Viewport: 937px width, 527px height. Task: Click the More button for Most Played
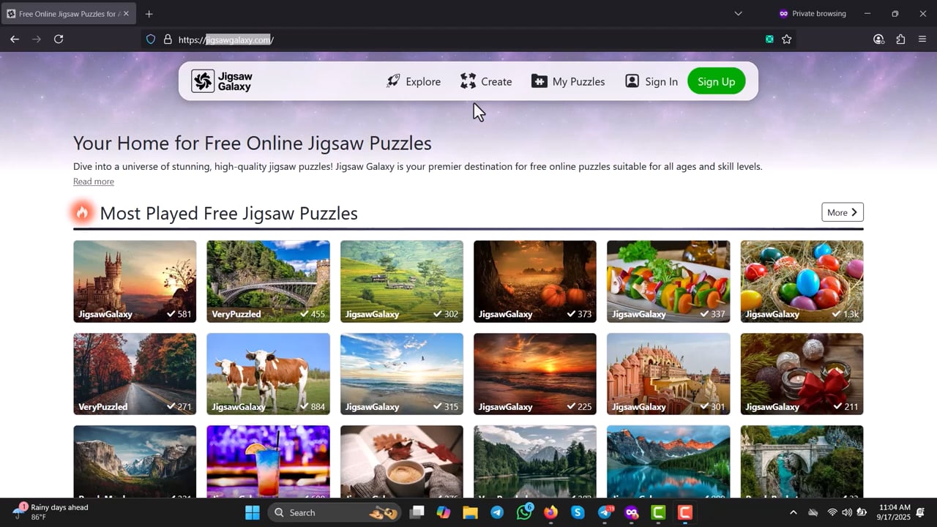click(843, 212)
